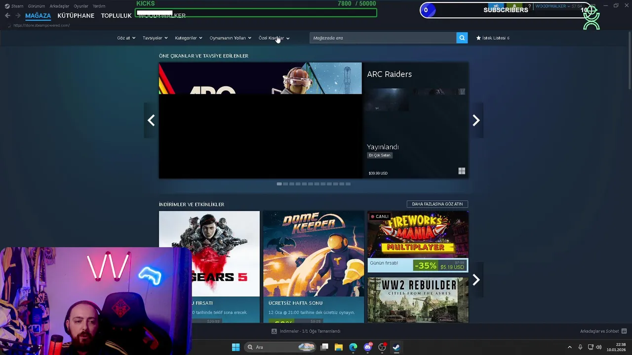The image size is (632, 355).
Task: Click the friends chat icon in the bottom bar
Action: point(624,331)
